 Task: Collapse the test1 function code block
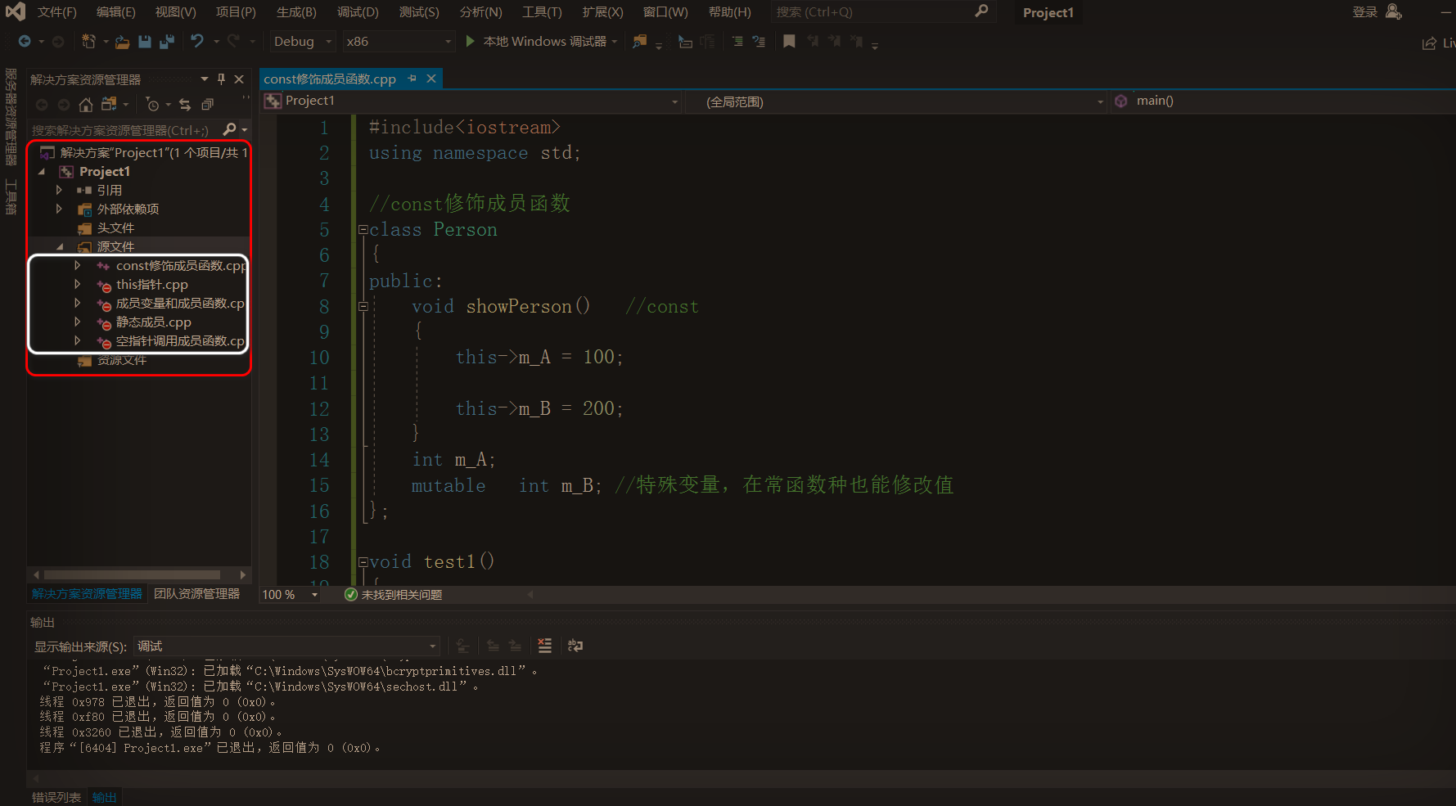click(363, 562)
